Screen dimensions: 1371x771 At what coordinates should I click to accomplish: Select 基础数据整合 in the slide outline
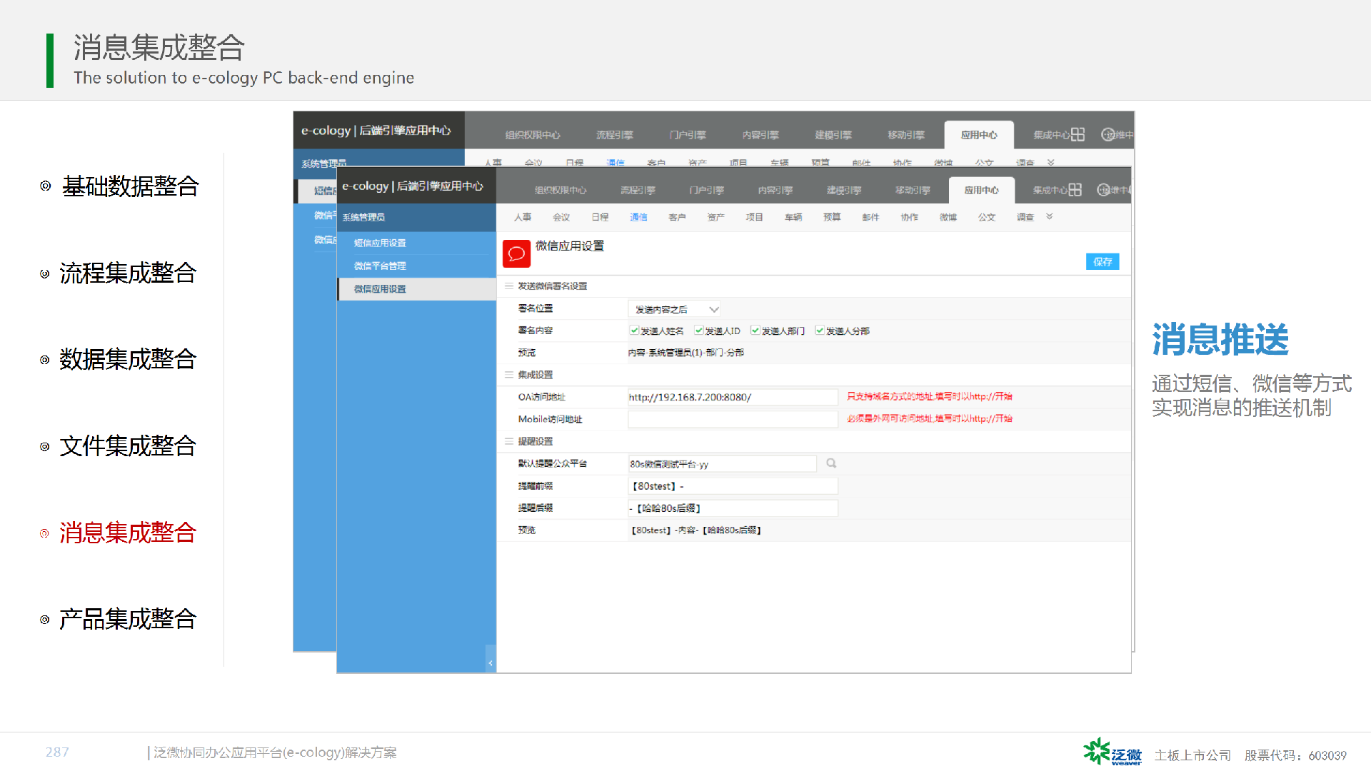point(130,186)
